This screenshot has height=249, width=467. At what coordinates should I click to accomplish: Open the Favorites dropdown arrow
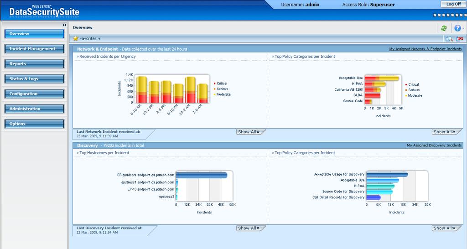[x=99, y=39]
